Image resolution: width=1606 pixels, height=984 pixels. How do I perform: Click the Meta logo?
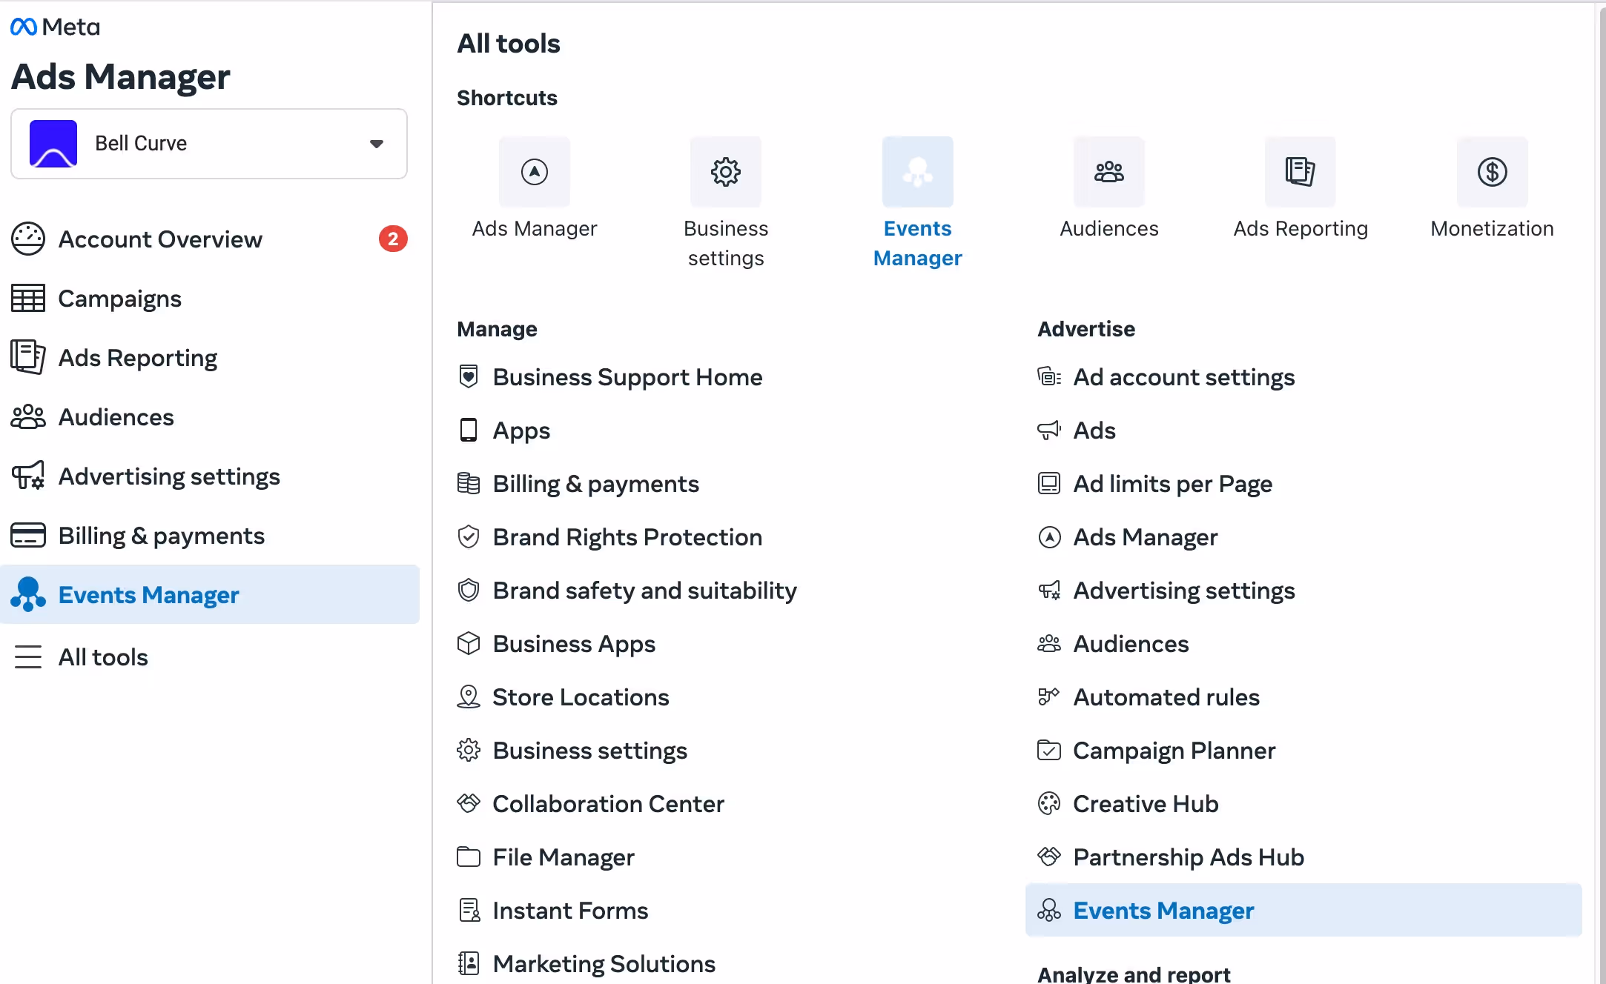55,27
